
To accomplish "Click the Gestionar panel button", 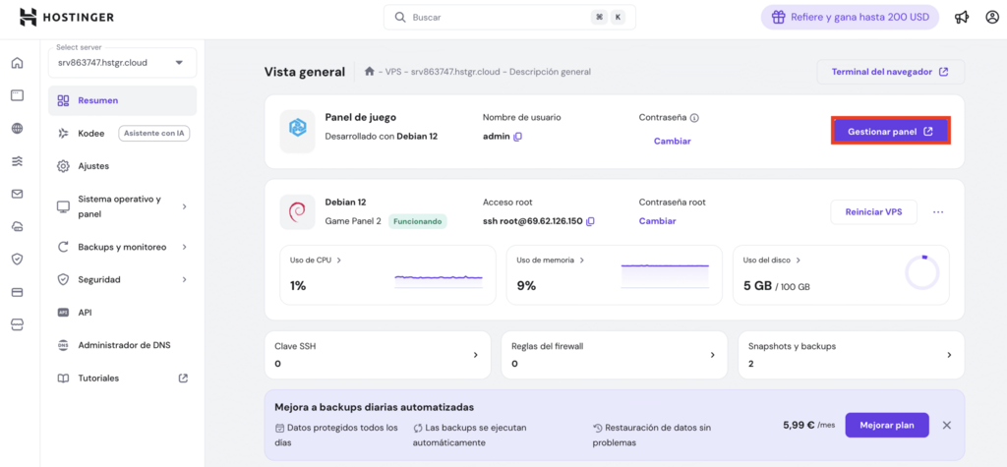I will point(890,131).
